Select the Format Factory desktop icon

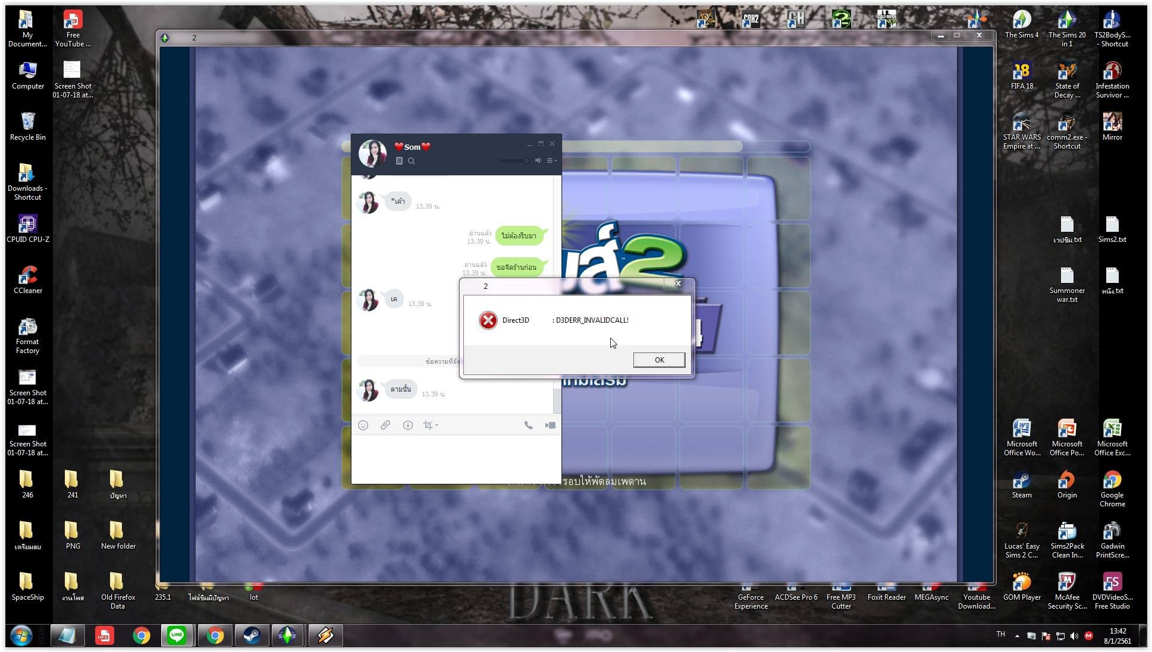point(27,335)
